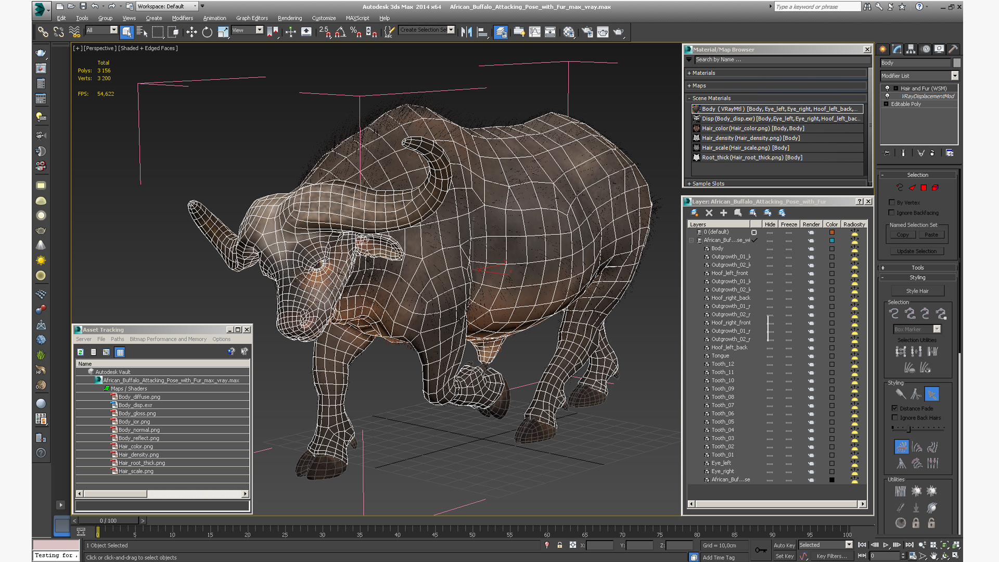Click the Select Object arrow tool
Image resolution: width=999 pixels, height=562 pixels.
[x=126, y=32]
